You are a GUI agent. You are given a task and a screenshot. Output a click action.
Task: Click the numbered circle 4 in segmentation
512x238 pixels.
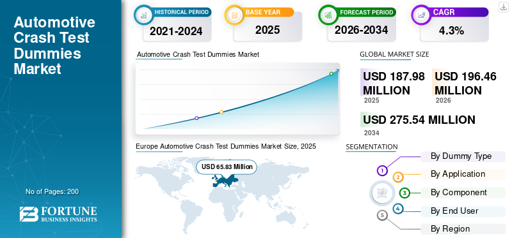pos(397,209)
